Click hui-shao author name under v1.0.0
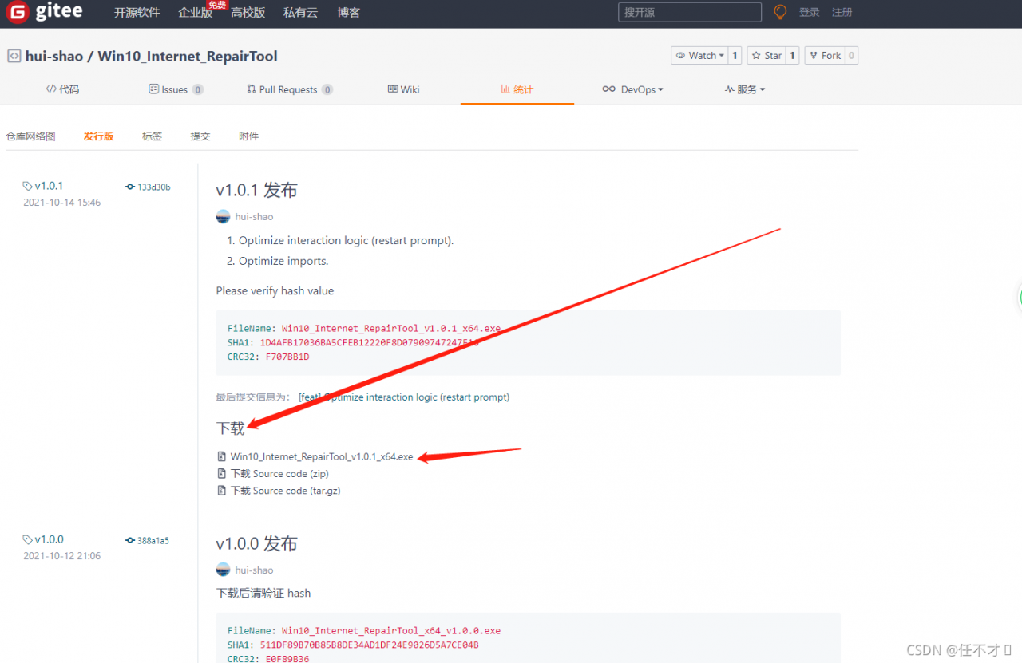The image size is (1022, 663). (x=254, y=570)
